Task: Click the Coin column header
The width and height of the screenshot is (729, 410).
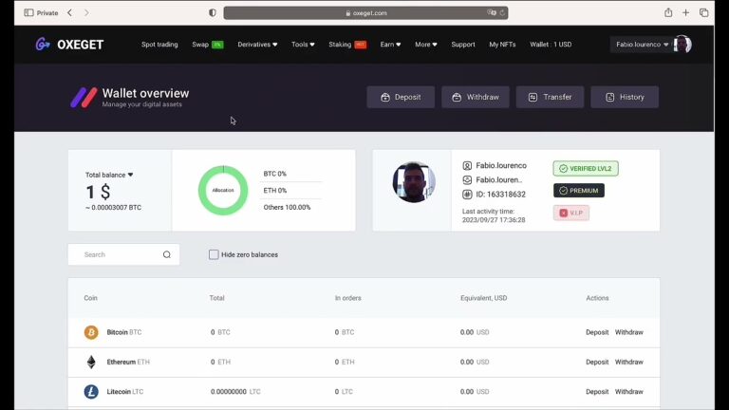Action: [x=91, y=298]
